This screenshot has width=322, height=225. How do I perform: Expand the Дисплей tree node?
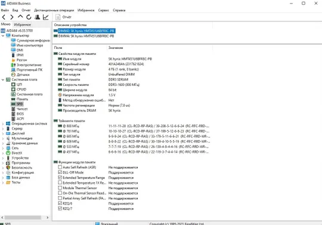[x=3, y=133]
